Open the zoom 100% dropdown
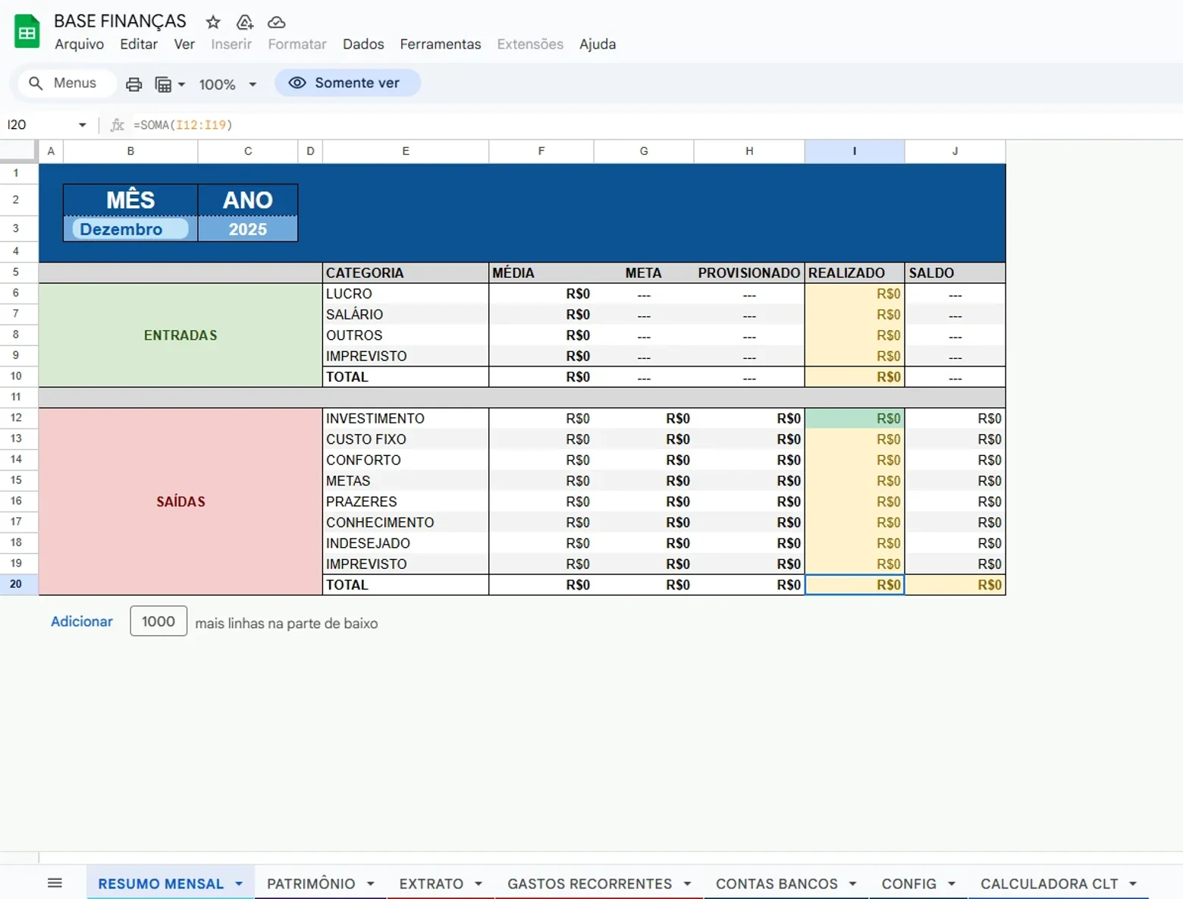The image size is (1183, 899). pyautogui.click(x=227, y=84)
